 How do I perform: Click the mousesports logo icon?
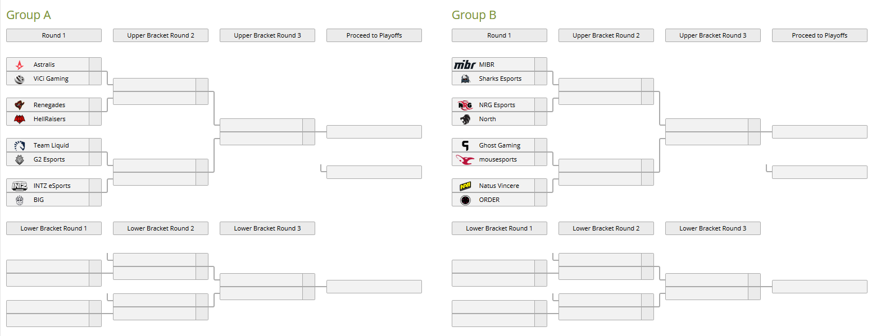(465, 159)
